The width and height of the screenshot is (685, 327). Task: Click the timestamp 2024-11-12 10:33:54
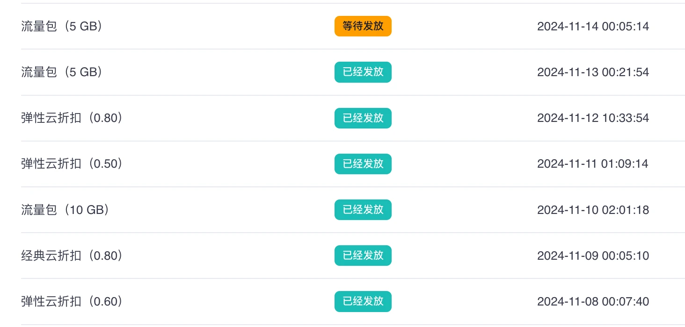(593, 118)
